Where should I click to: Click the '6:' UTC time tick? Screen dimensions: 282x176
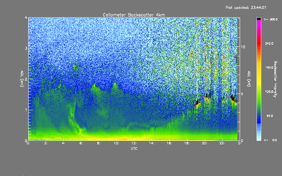[x=81, y=143]
